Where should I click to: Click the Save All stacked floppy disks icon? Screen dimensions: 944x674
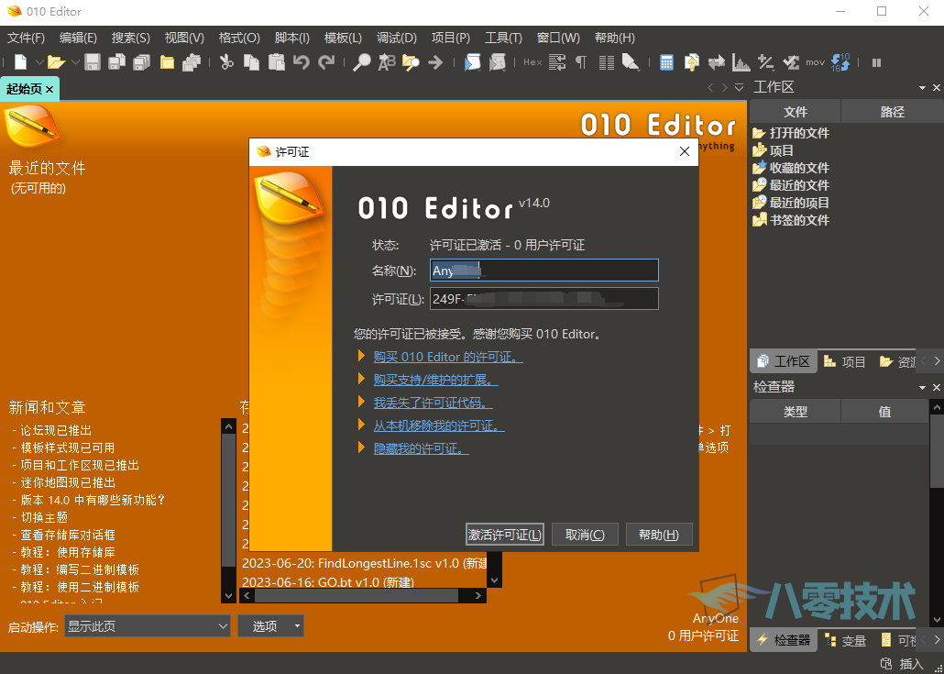141,62
